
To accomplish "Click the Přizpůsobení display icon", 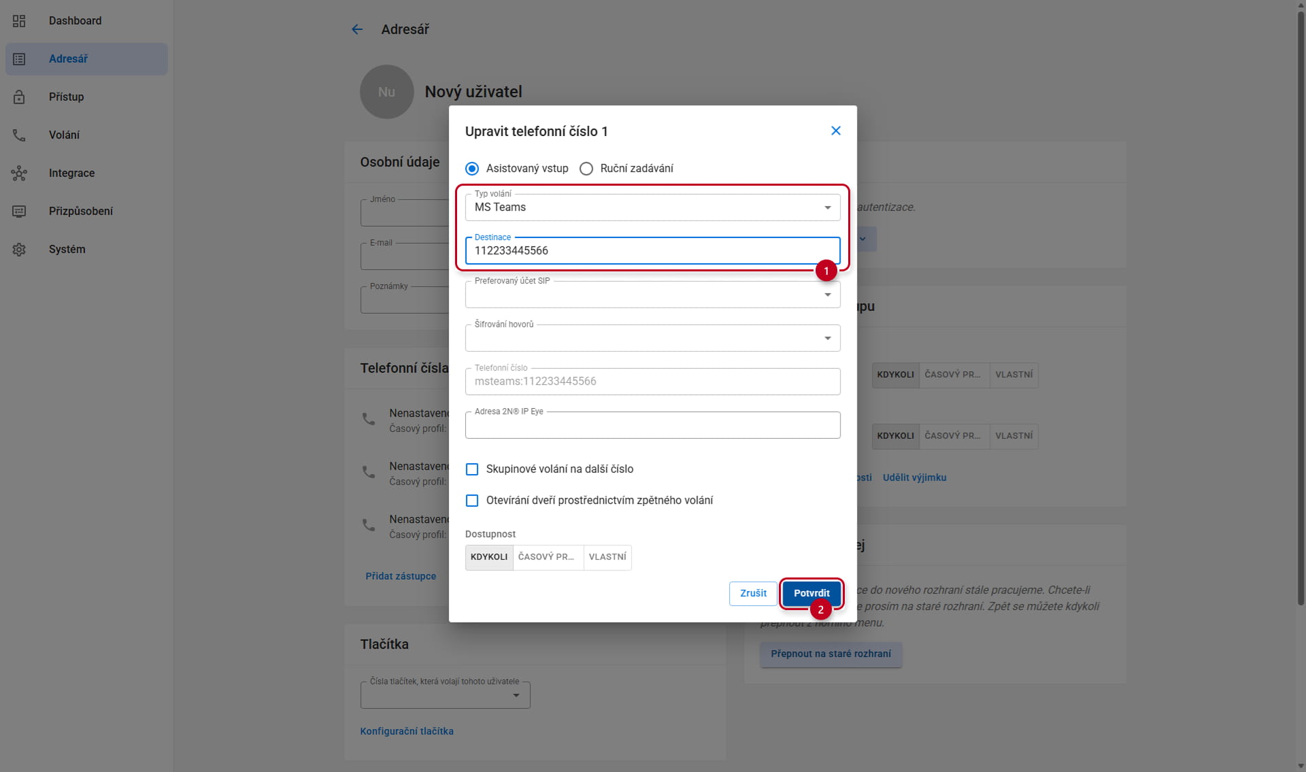I will pyautogui.click(x=19, y=212).
